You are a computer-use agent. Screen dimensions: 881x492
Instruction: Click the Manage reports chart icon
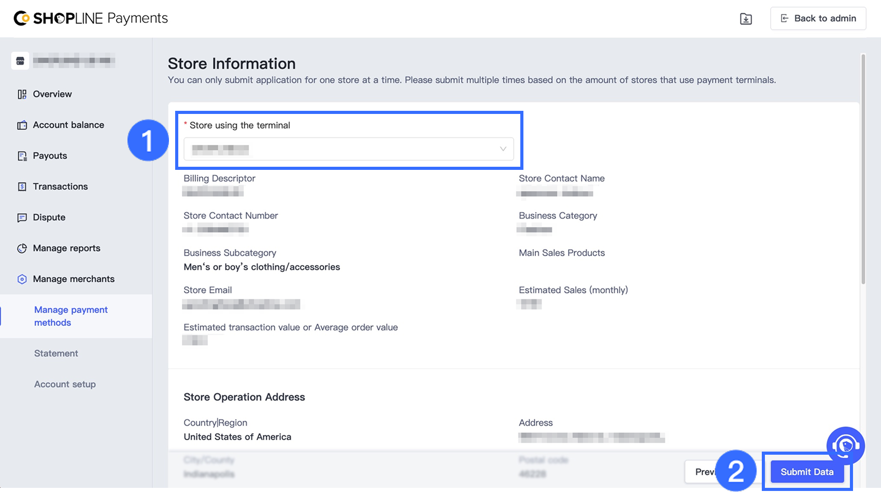tap(22, 249)
